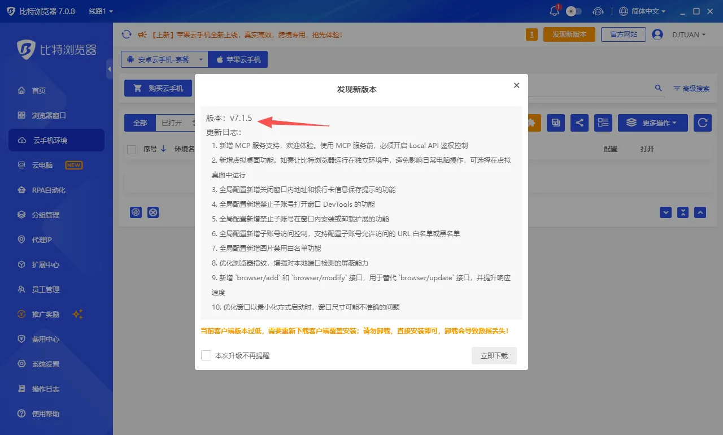Click the round wheel icon below the table
Image resolution: width=723 pixels, height=435 pixels.
pos(136,212)
